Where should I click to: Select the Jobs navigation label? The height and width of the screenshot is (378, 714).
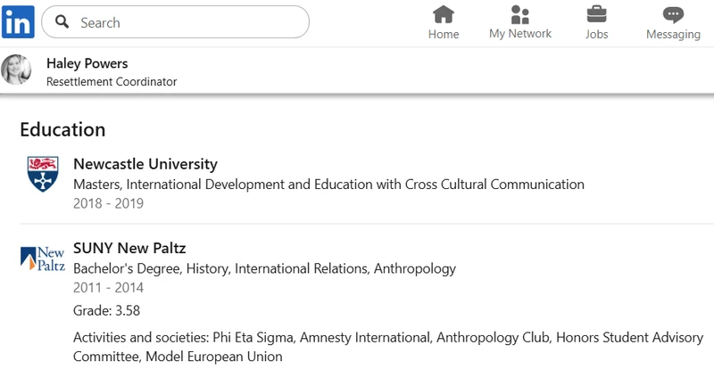click(x=596, y=34)
